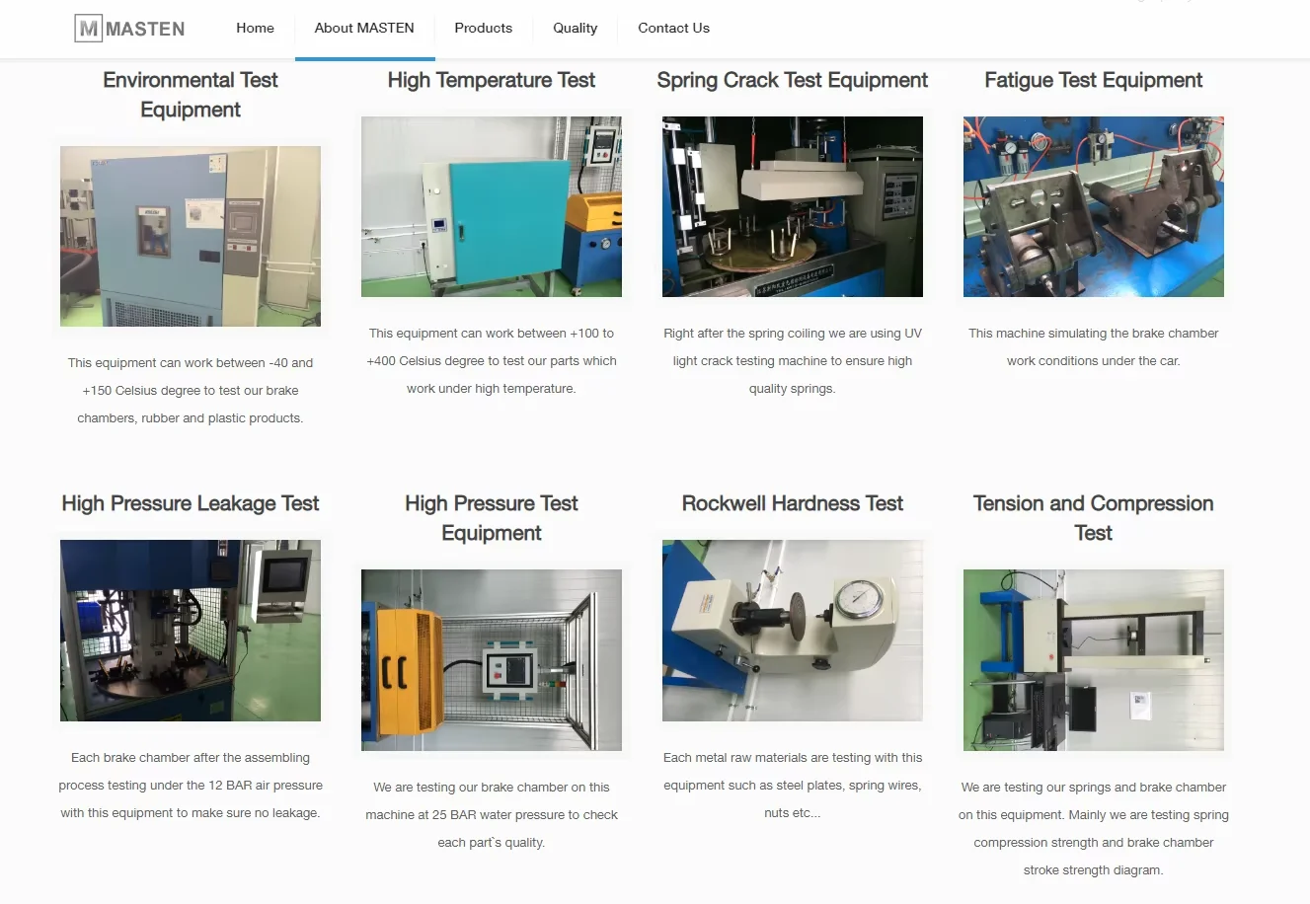Select the High Pressure Leakage Test heading
The height and width of the screenshot is (904, 1310).
(x=191, y=503)
